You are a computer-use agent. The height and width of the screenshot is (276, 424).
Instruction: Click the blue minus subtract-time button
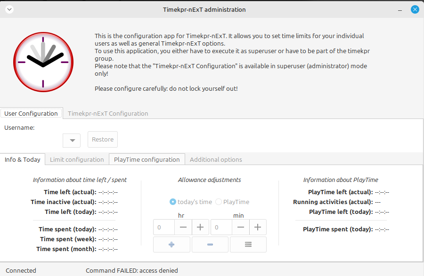(x=210, y=244)
